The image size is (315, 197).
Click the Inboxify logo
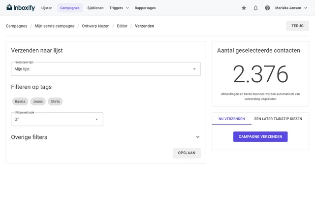pos(21,8)
